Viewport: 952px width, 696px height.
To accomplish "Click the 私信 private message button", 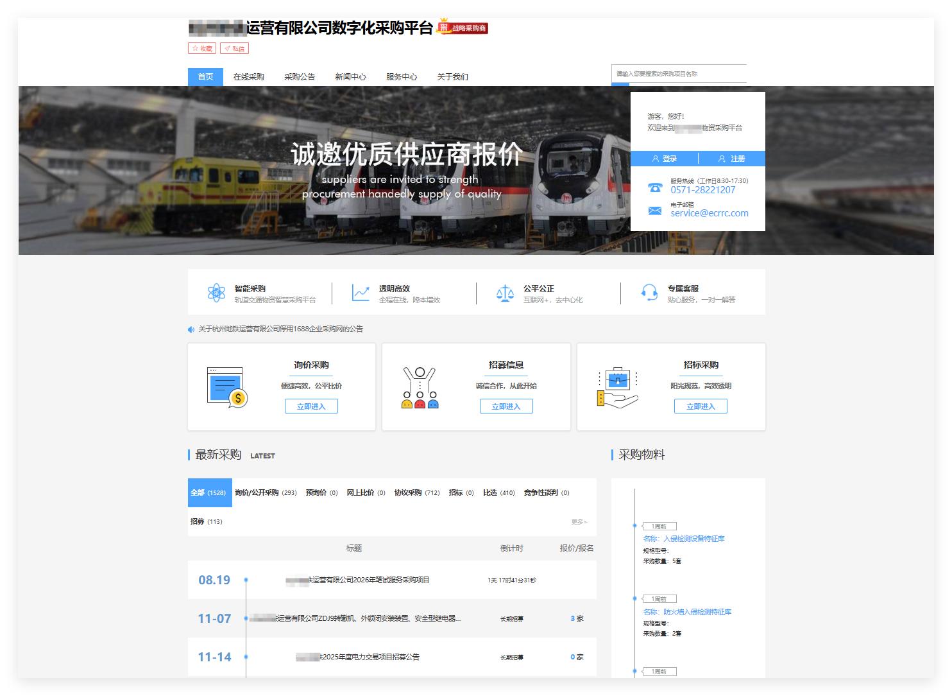I will tap(234, 48).
